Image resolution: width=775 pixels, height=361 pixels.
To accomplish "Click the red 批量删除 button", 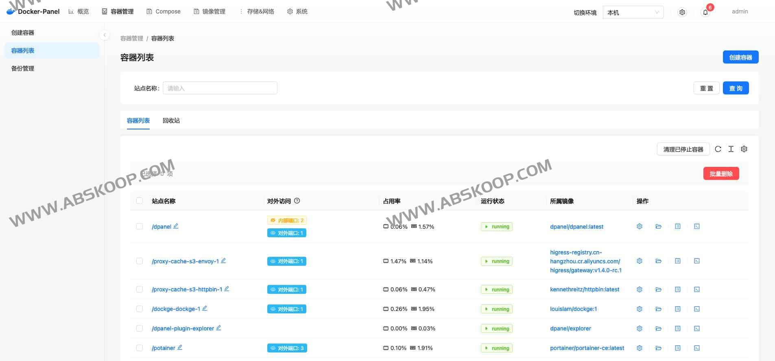I will (x=721, y=174).
